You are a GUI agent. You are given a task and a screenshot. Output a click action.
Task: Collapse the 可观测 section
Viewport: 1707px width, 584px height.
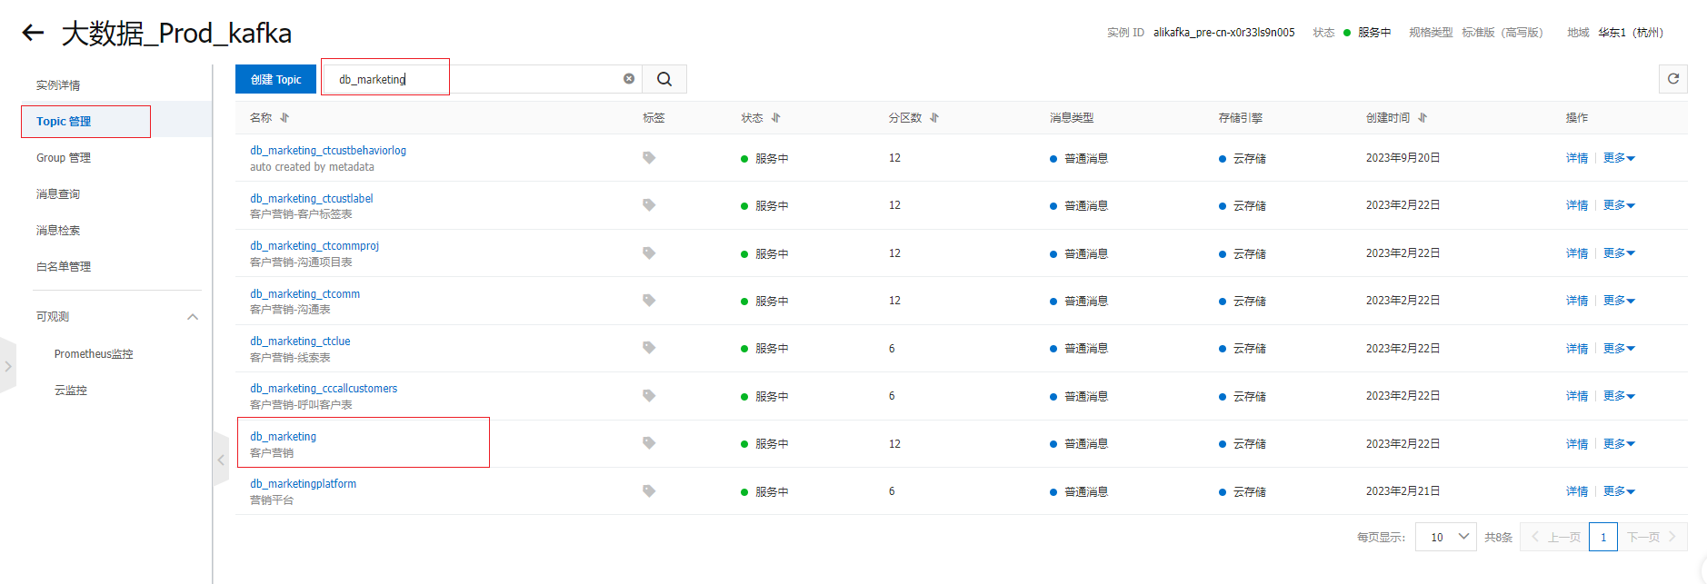click(x=193, y=317)
